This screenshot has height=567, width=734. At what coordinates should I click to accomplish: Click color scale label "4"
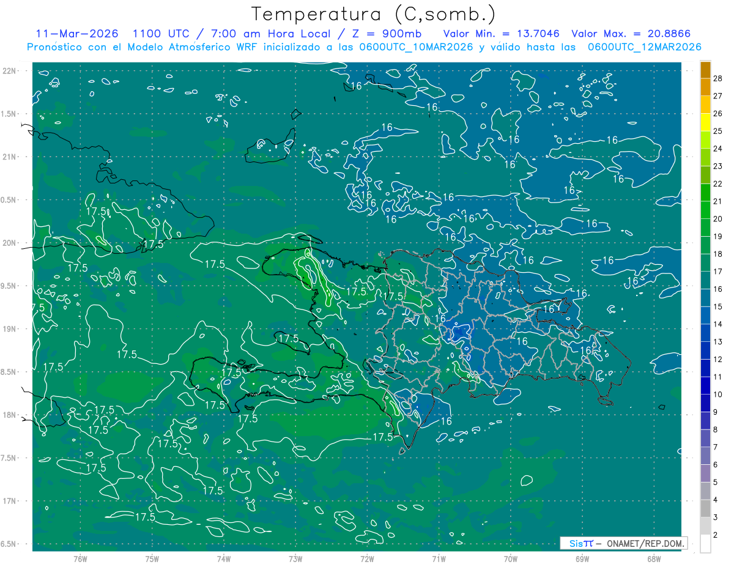(x=716, y=500)
